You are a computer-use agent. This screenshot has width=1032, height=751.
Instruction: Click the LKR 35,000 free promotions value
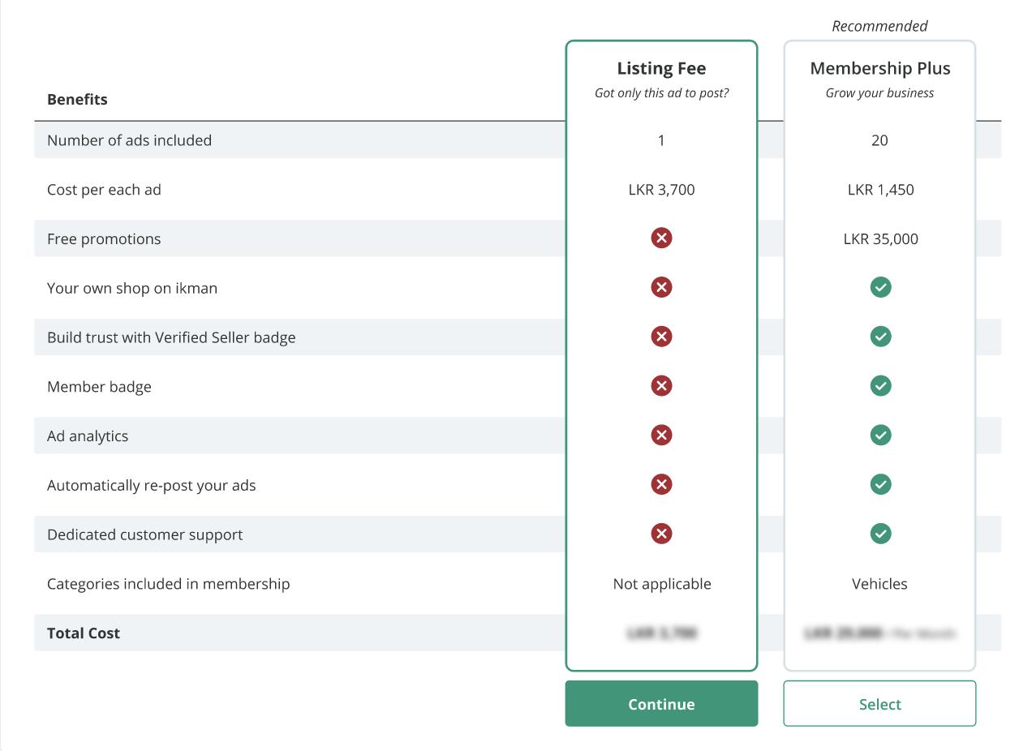[879, 239]
